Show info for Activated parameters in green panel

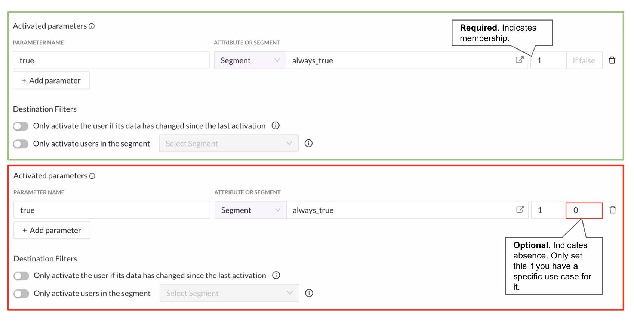coord(92,26)
